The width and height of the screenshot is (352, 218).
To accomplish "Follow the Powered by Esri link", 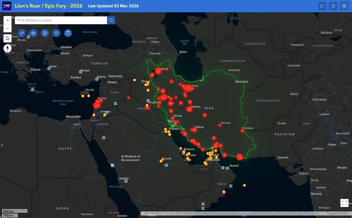I will tap(337, 213).
